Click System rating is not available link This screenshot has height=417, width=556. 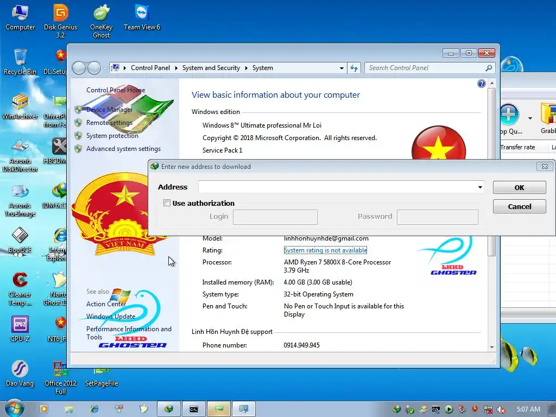point(326,250)
